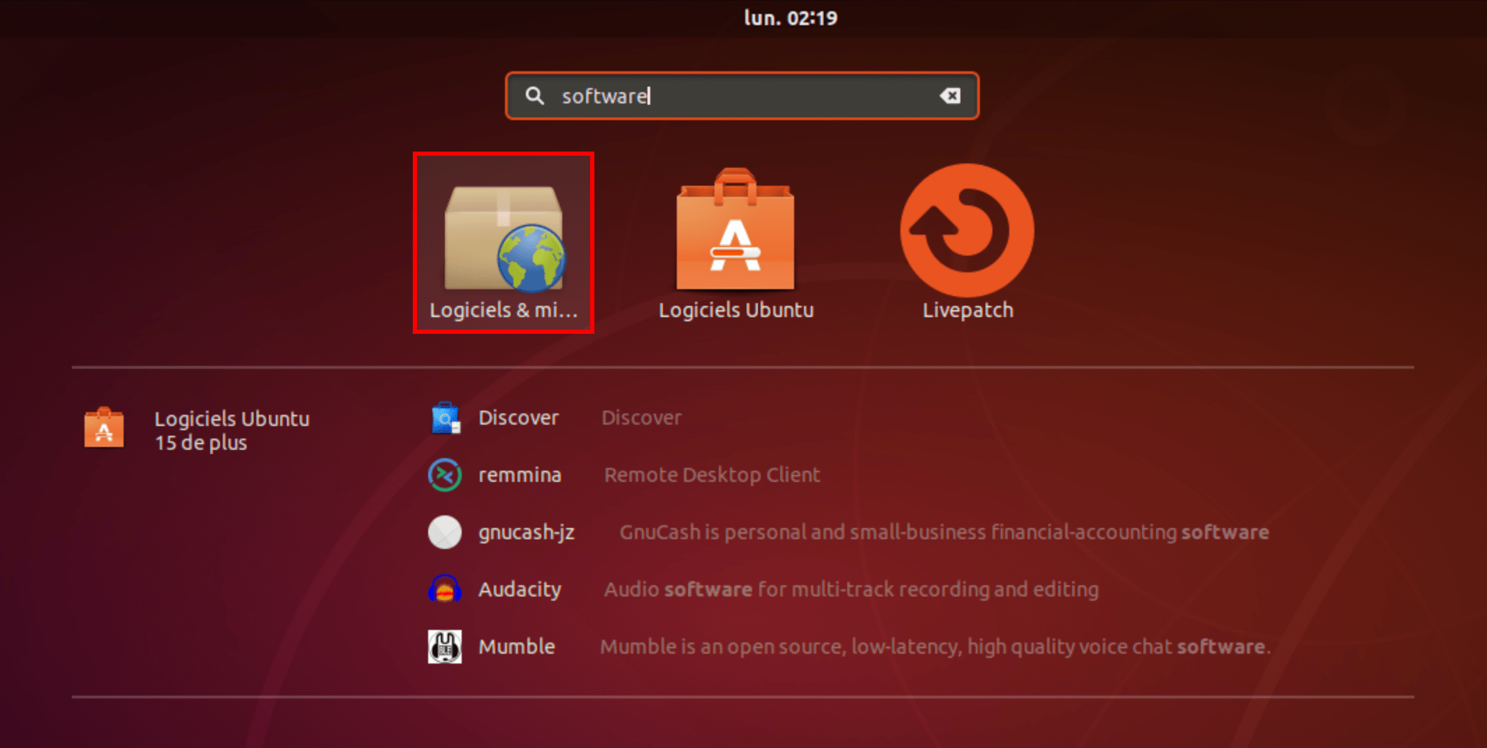Click the small Logiciels Ubuntu provider icon
Screen dimensions: 1487x748
point(104,427)
